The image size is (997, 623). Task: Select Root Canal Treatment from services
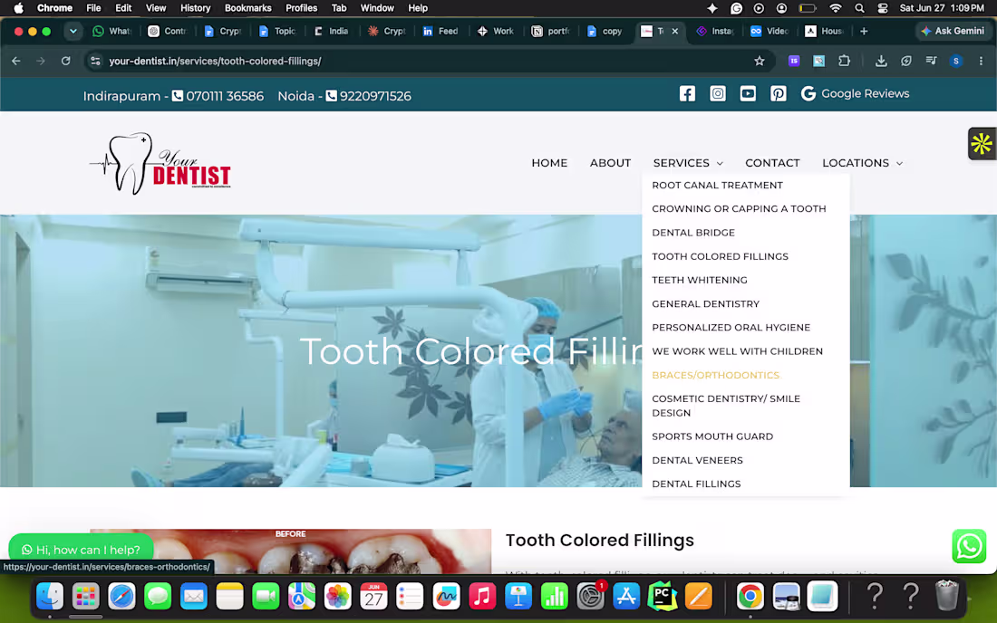[717, 186]
